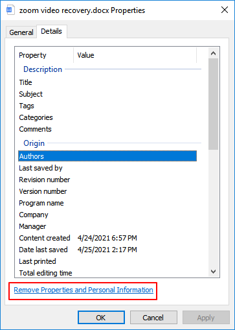Viewport: 235px width, 330px height.
Task: Select the Date last saved row
Action: point(107,250)
